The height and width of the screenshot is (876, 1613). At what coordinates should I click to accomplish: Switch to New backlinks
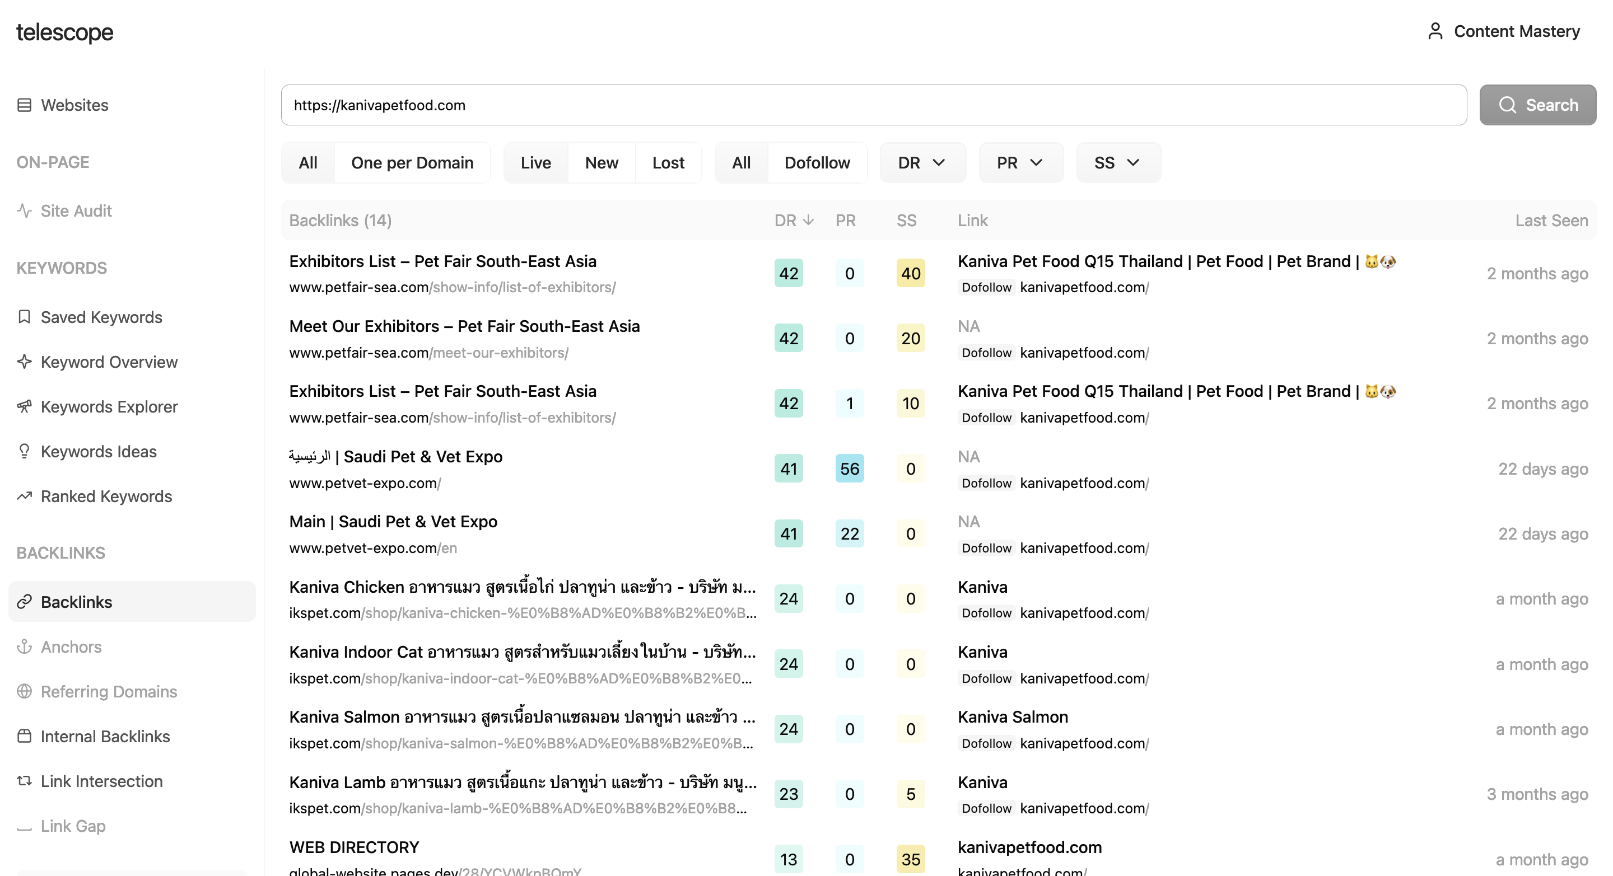pos(602,163)
